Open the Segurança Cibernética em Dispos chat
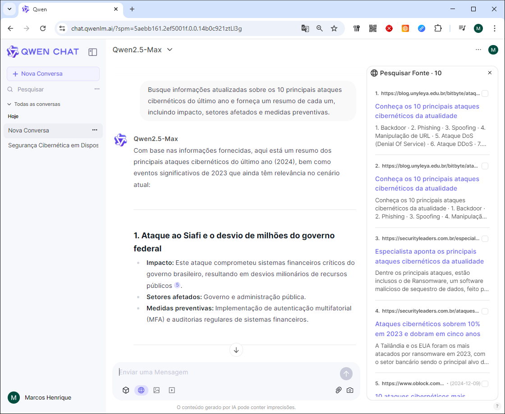The image size is (505, 414). (53, 145)
